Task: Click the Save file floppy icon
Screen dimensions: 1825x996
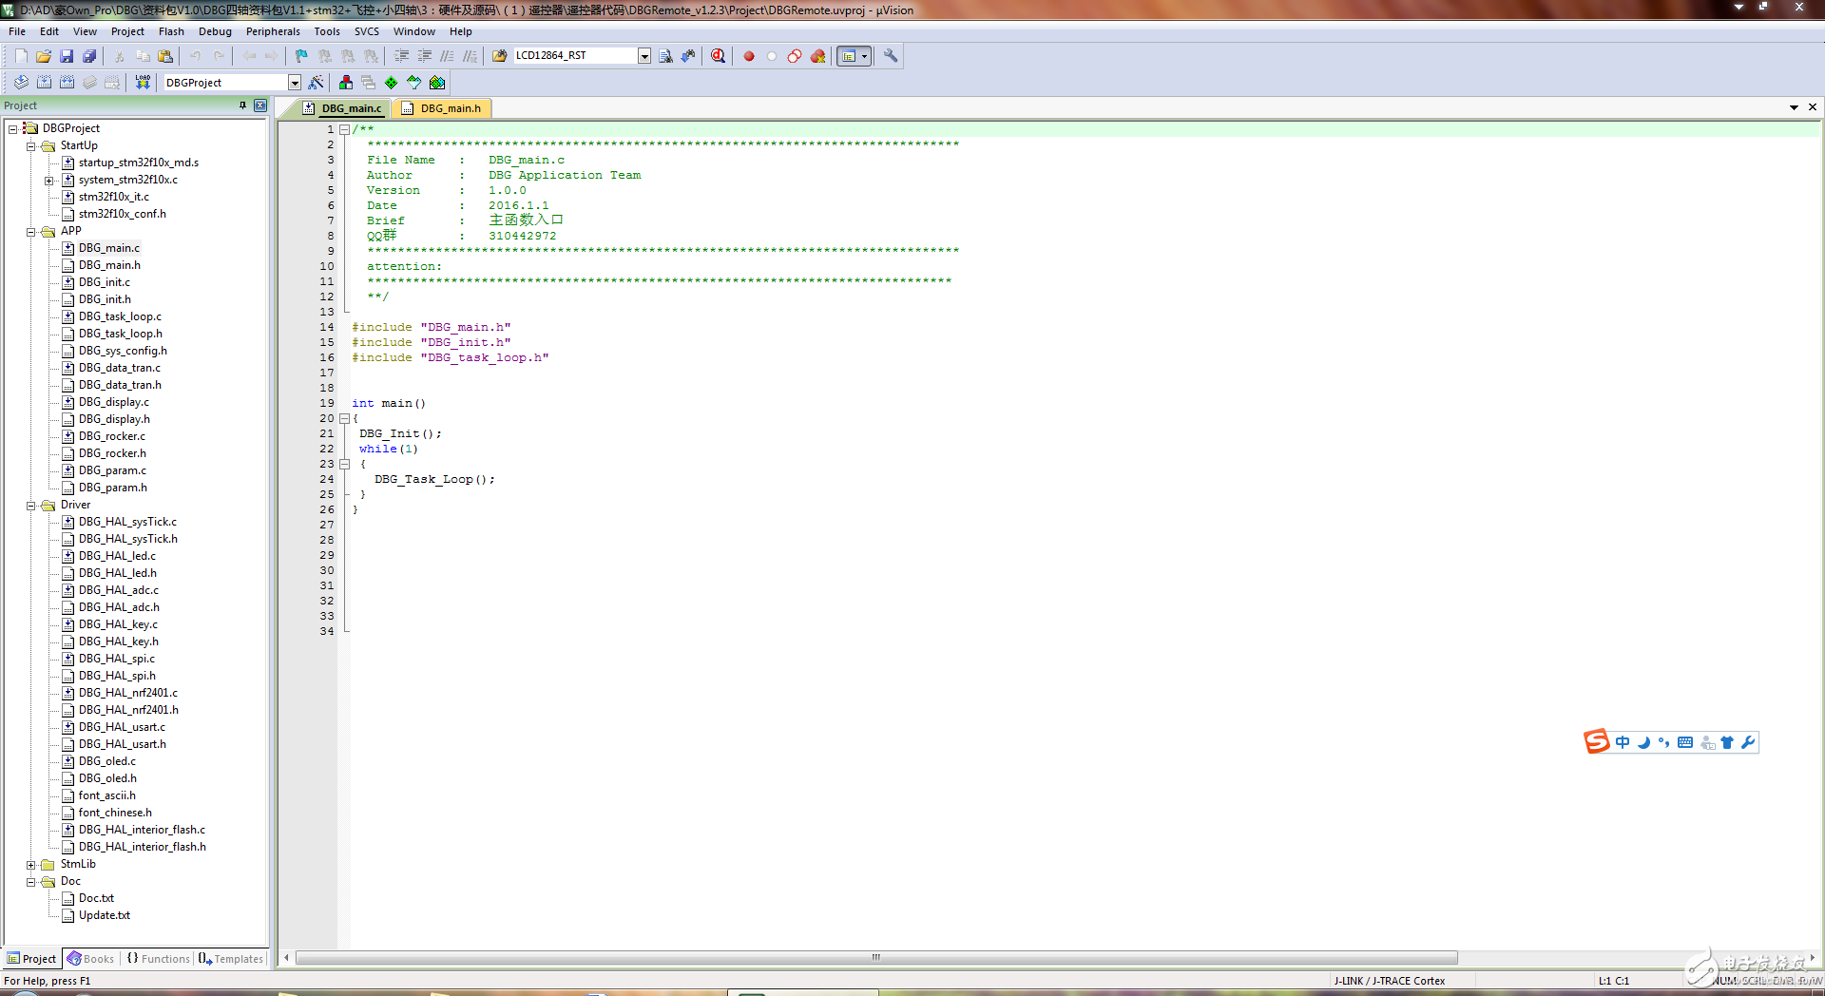Action: point(67,56)
